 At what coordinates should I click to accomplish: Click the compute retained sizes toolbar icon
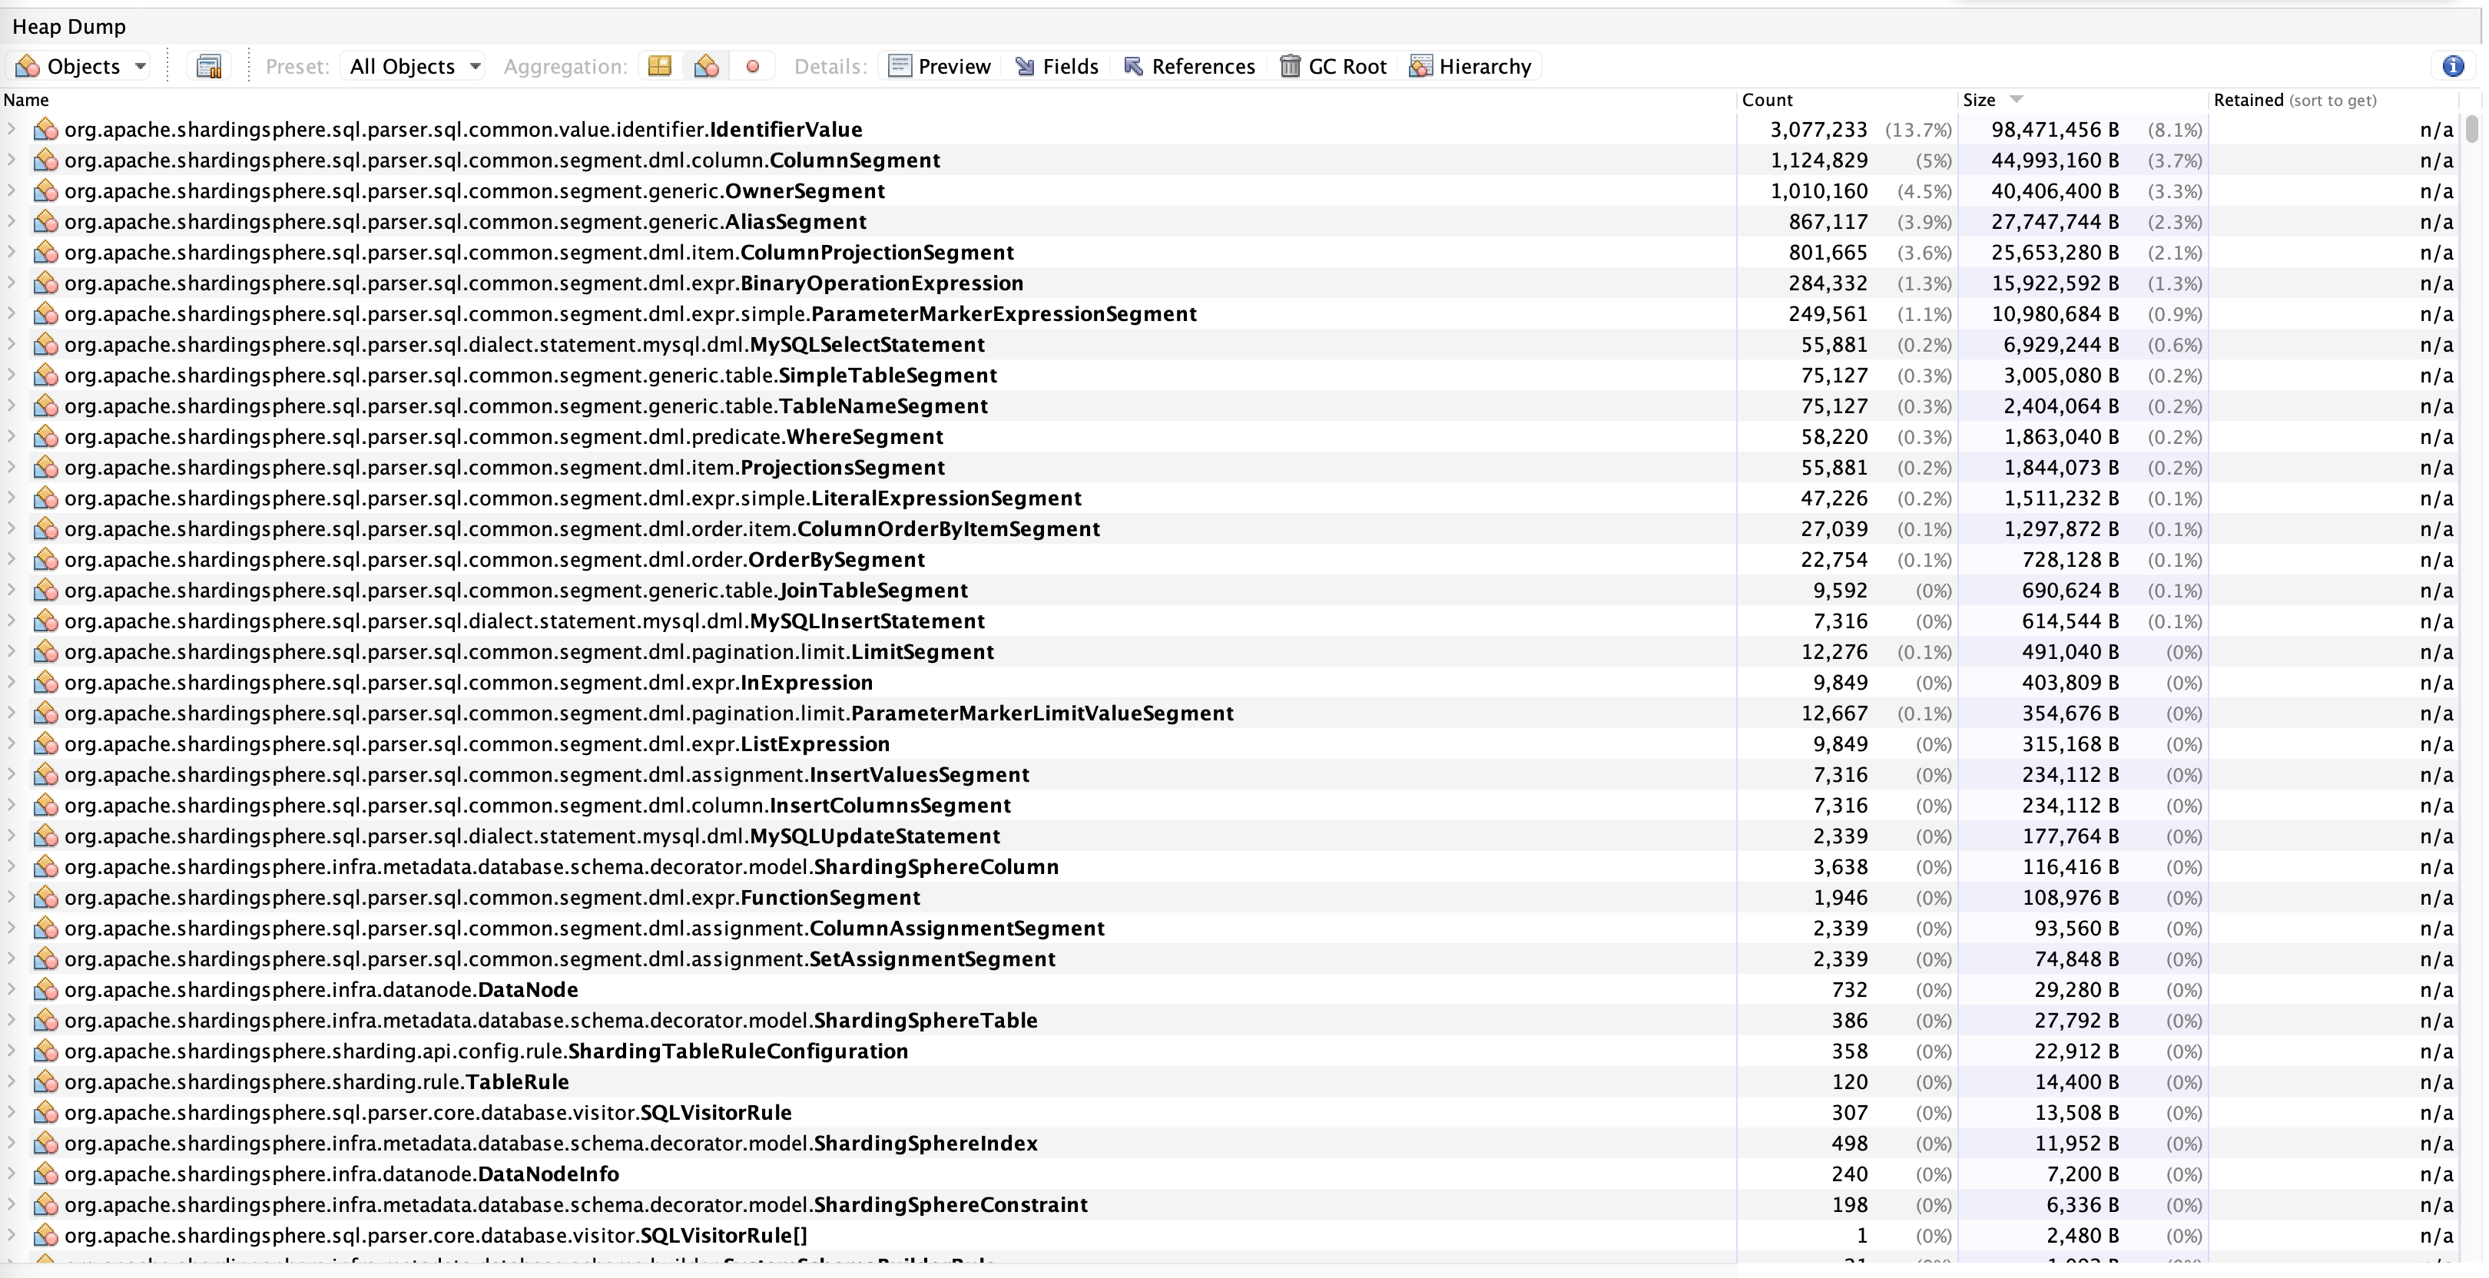coord(209,67)
